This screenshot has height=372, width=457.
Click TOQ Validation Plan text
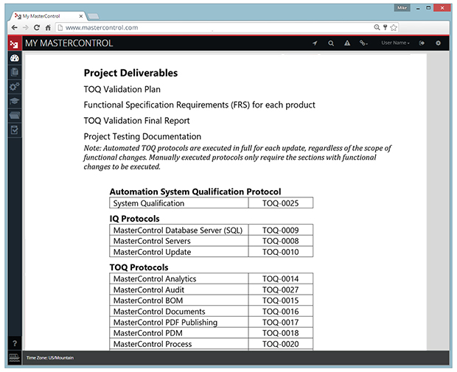pyautogui.click(x=122, y=89)
